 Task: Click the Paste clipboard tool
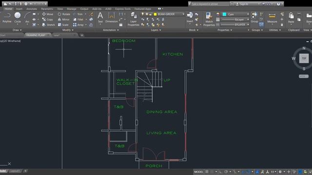click(291, 18)
